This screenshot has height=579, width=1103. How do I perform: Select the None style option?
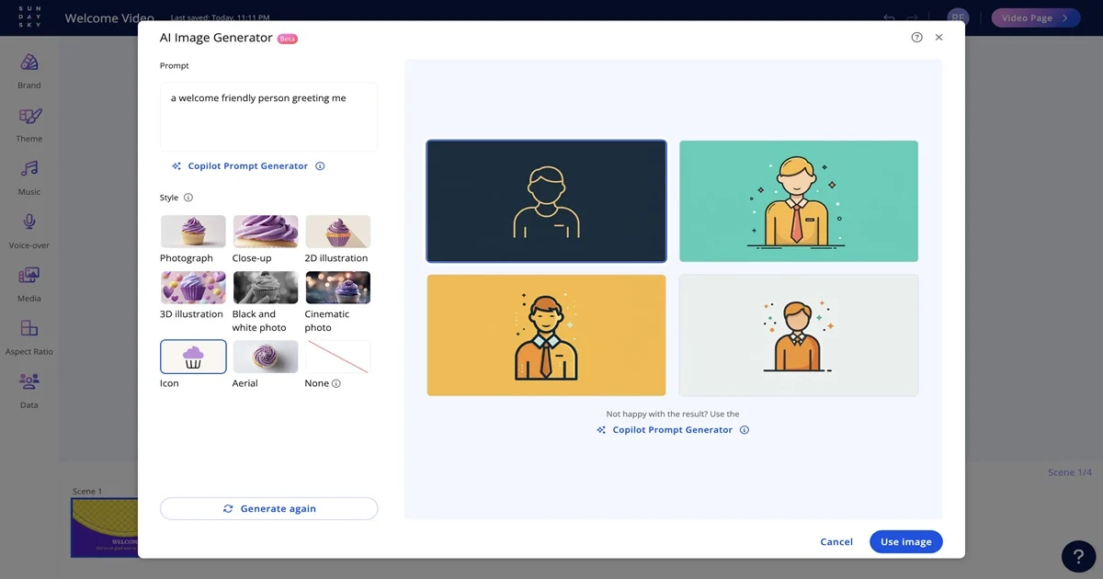[337, 357]
